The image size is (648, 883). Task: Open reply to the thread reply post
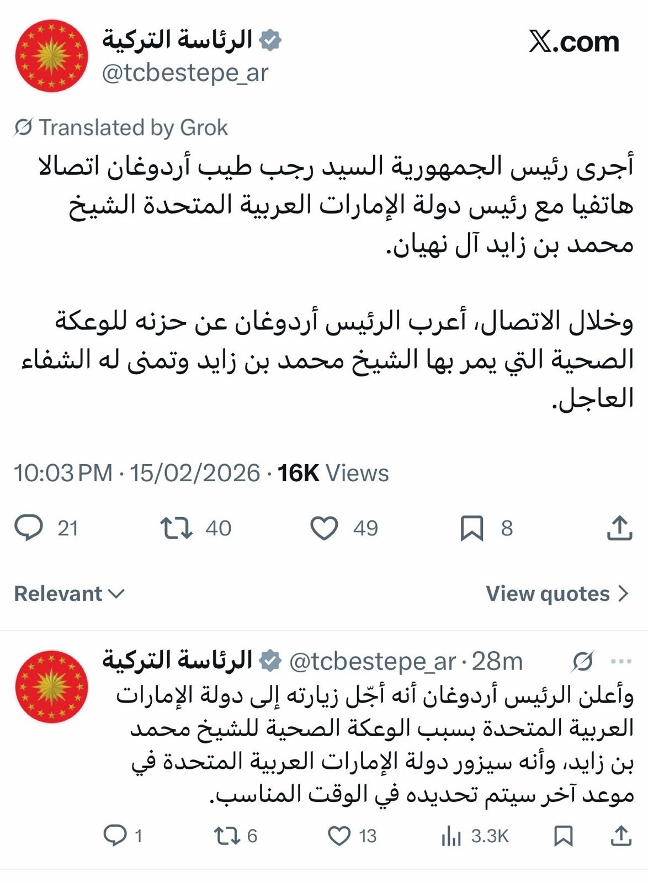click(115, 836)
